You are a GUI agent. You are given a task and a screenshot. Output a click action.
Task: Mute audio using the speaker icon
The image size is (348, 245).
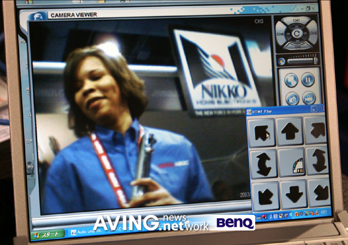click(x=282, y=60)
